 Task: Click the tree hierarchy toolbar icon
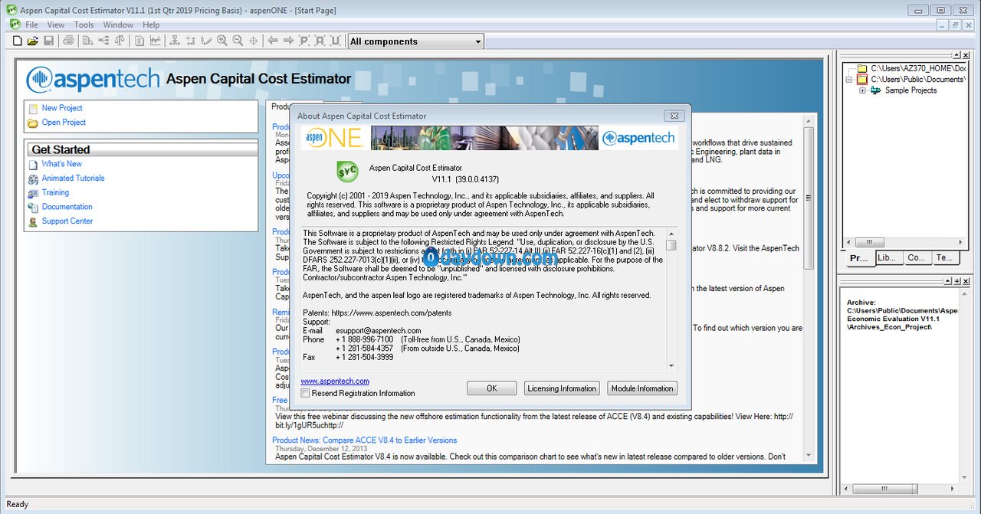103,41
